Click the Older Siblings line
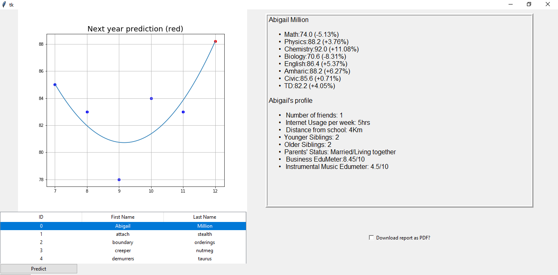558x275 pixels. (308, 145)
